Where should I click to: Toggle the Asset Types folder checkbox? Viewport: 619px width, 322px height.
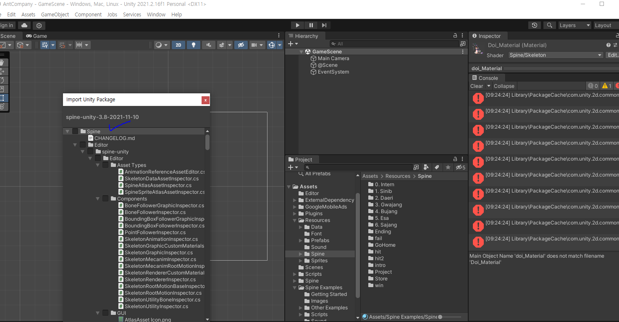tap(105, 165)
